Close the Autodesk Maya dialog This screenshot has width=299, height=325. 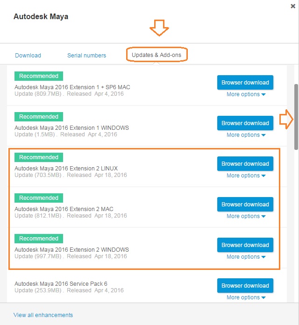[x=292, y=6]
